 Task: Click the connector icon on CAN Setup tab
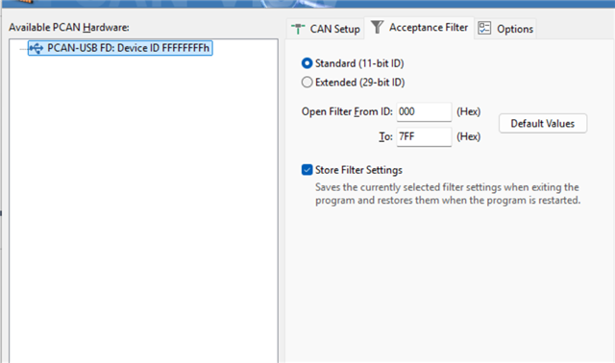(298, 29)
